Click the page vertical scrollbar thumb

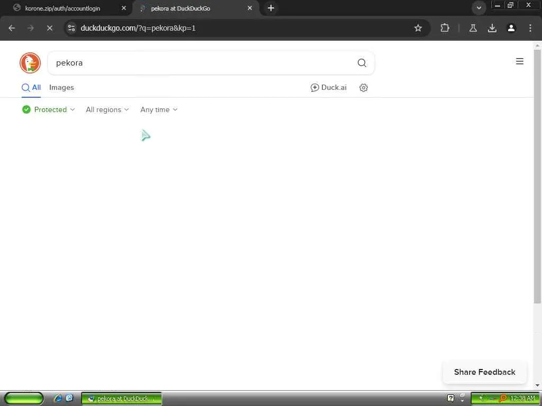537,176
